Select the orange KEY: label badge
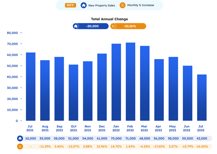Viewport: 217px width, 154px height. [x=70, y=5]
